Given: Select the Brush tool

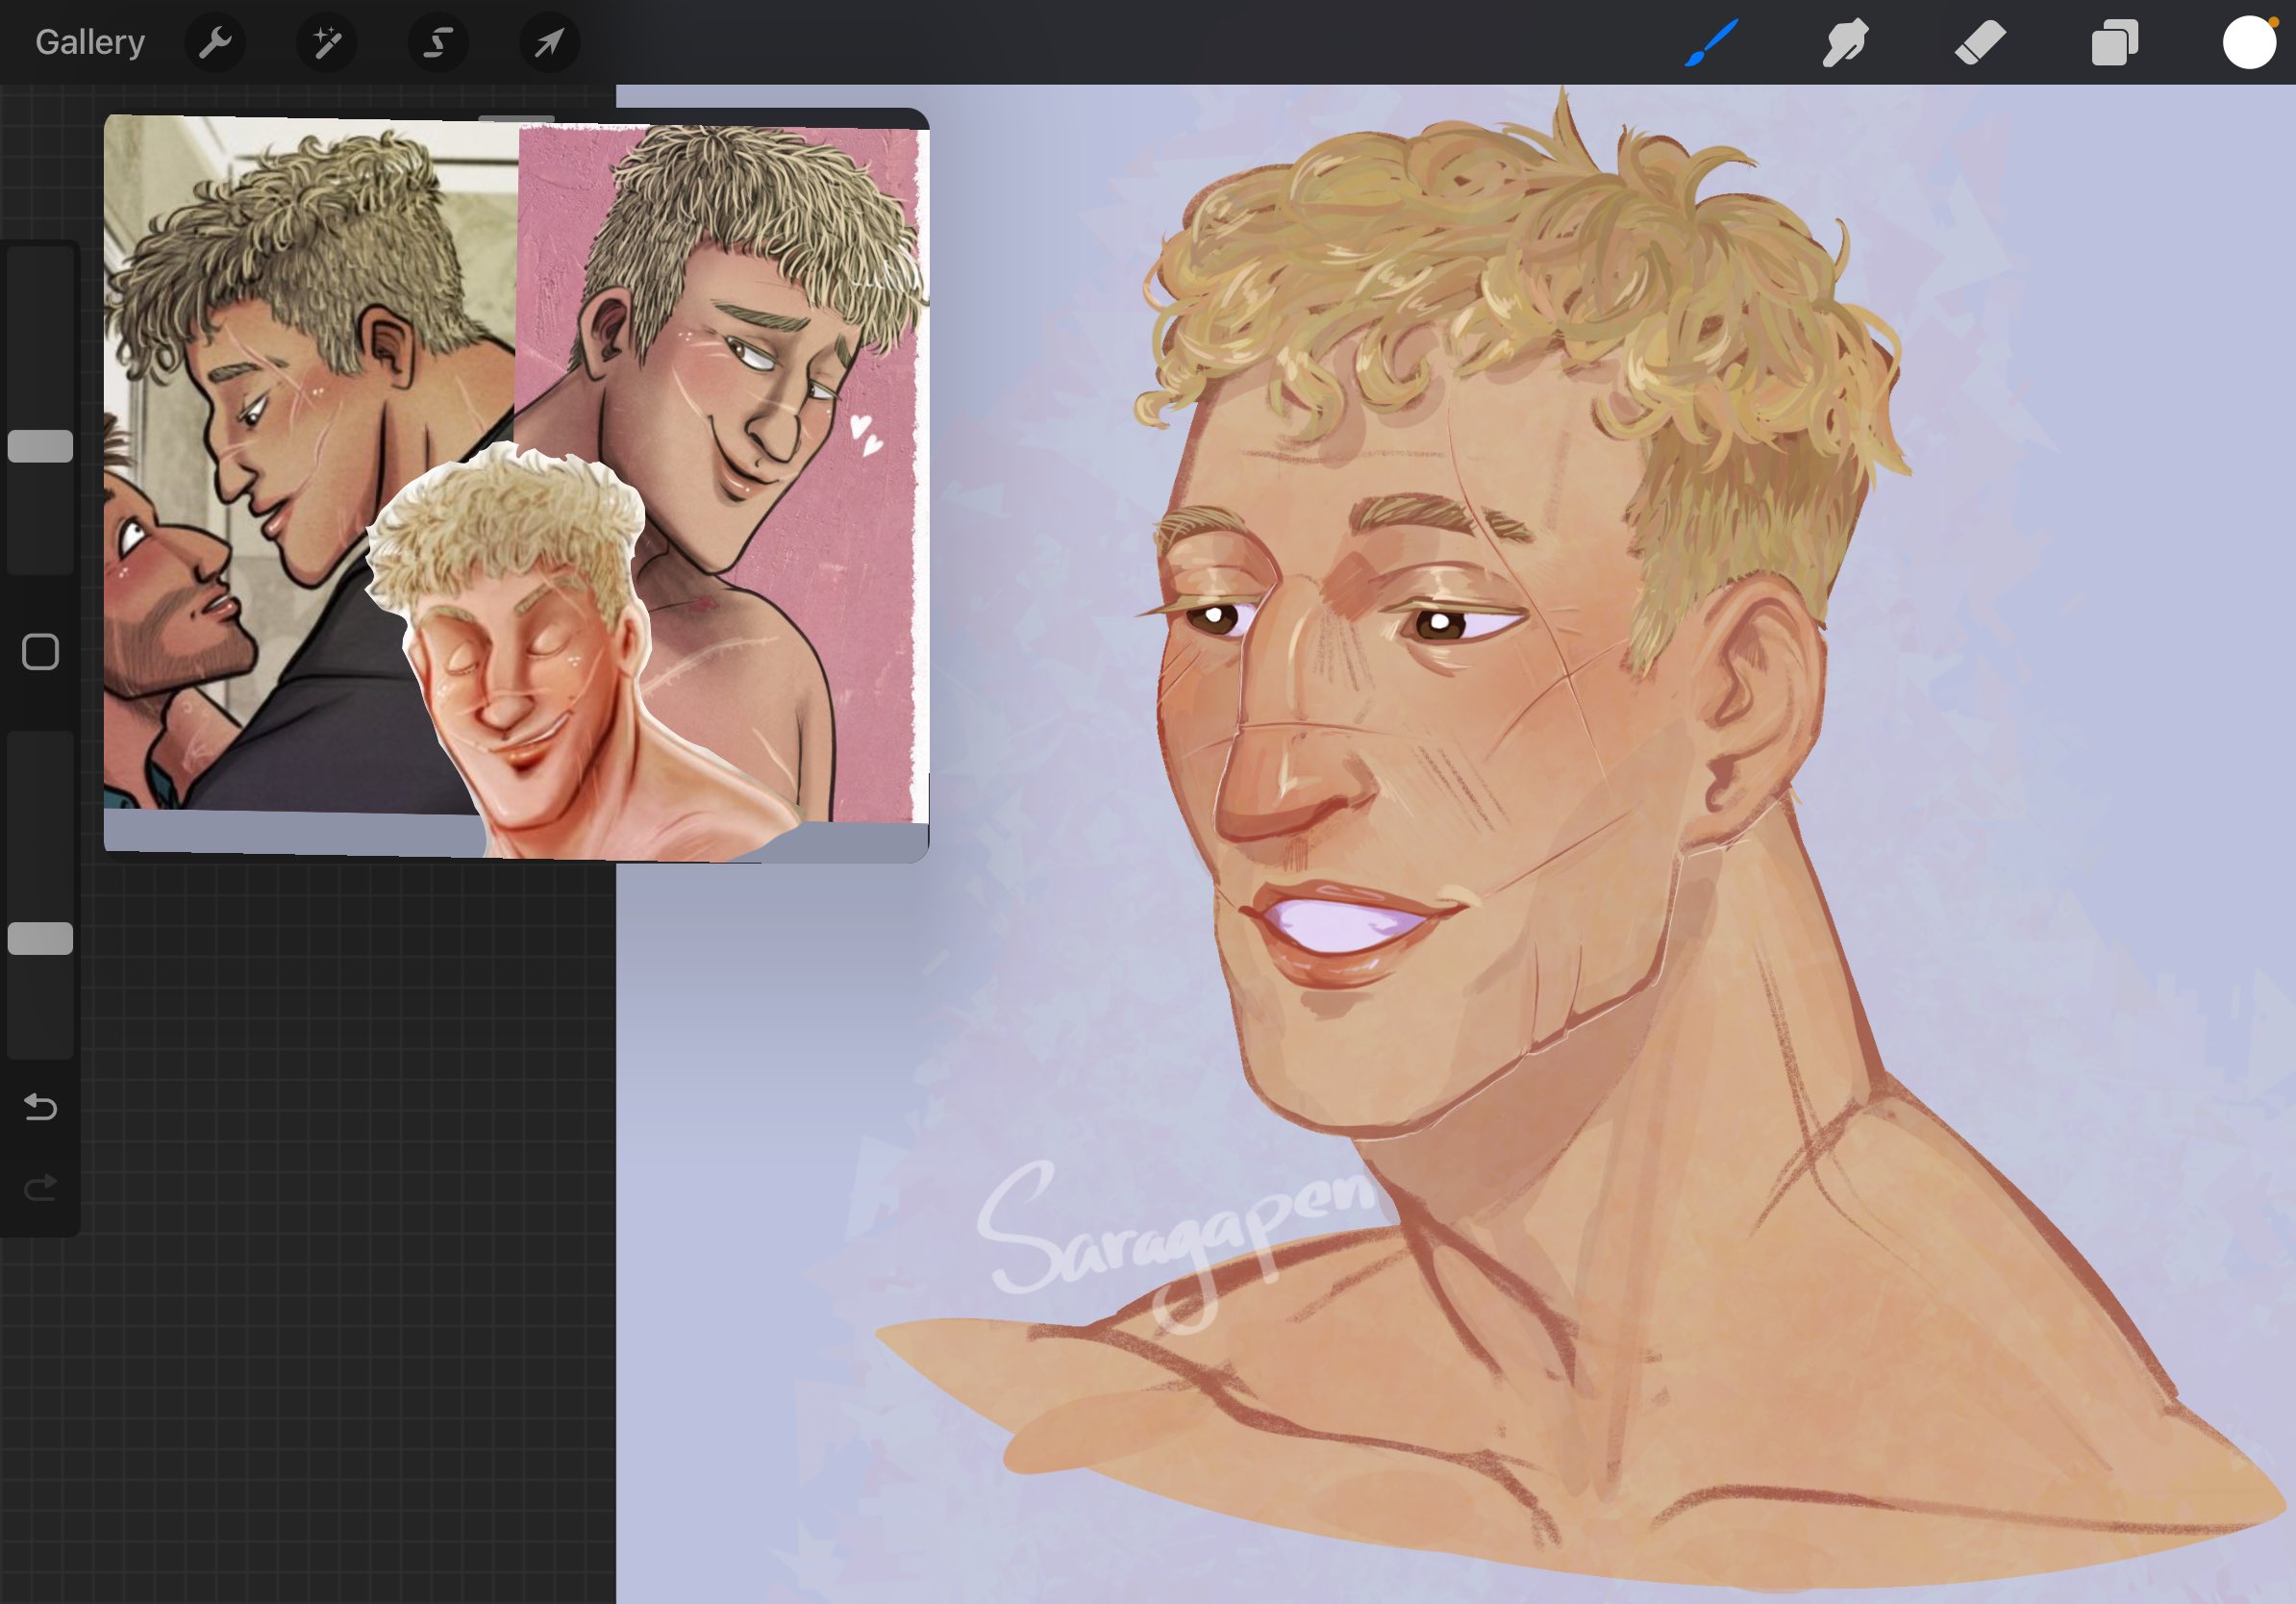Looking at the screenshot, I should [1711, 43].
